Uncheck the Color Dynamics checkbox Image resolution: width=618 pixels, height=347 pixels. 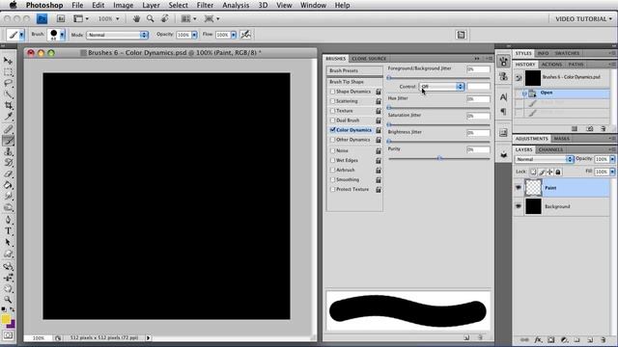point(332,130)
